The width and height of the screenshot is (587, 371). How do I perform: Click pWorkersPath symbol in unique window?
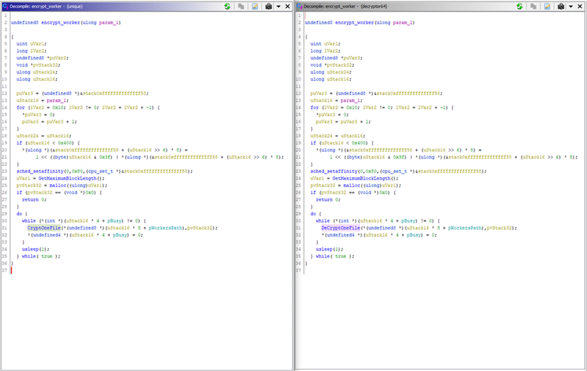pyautogui.click(x=166, y=228)
